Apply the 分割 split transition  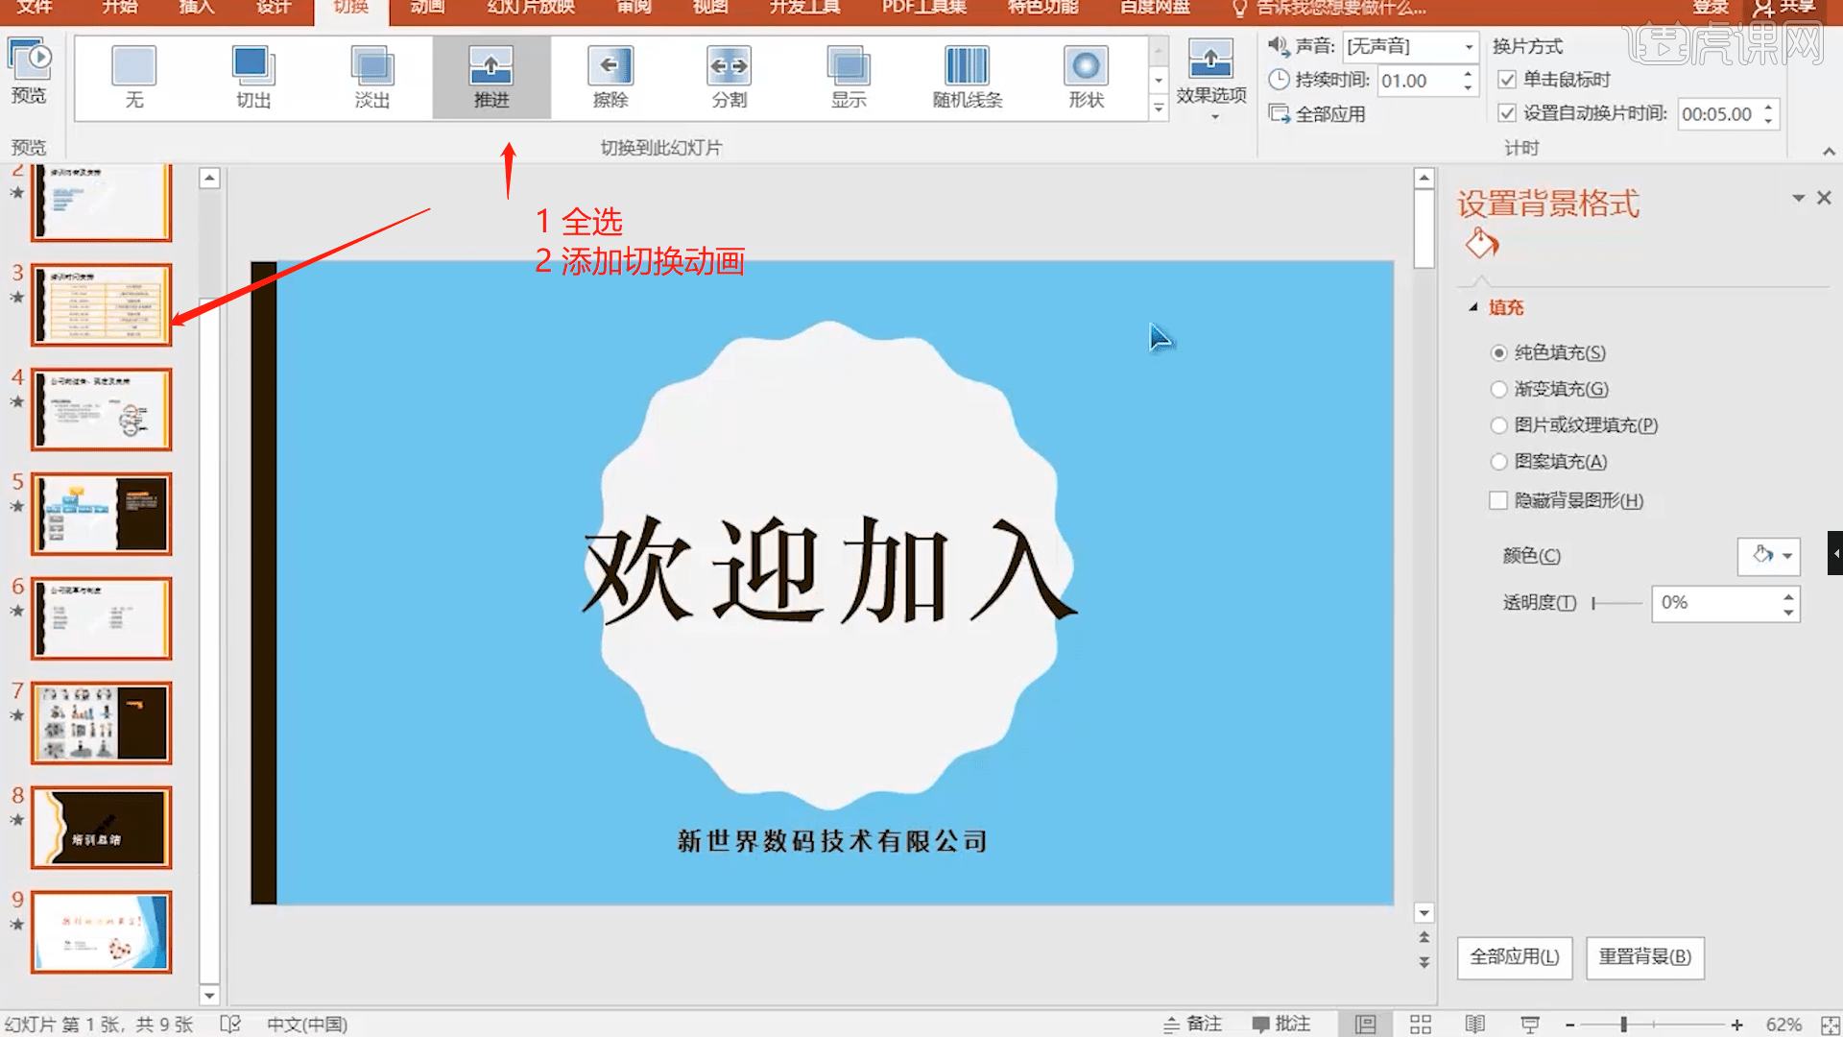click(x=730, y=77)
